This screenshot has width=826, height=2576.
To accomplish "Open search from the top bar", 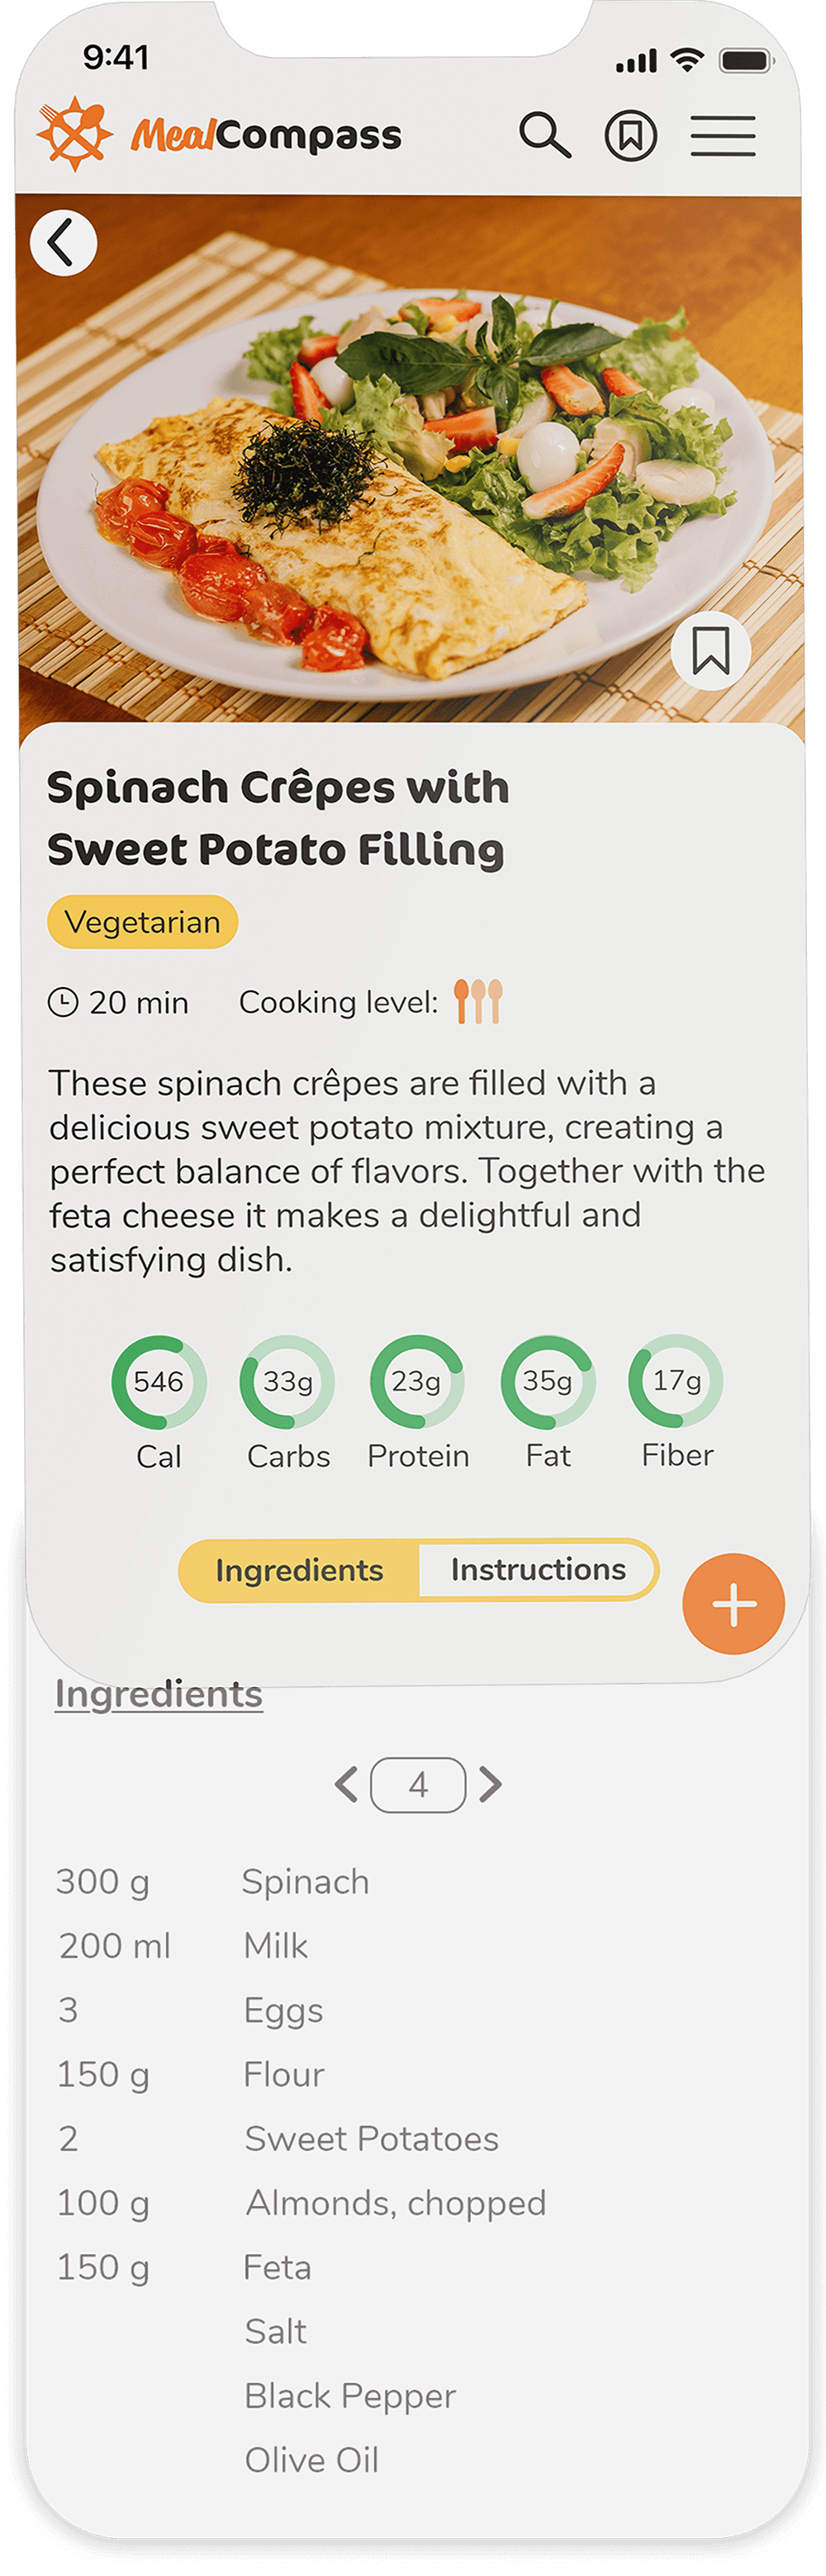I will coord(547,136).
